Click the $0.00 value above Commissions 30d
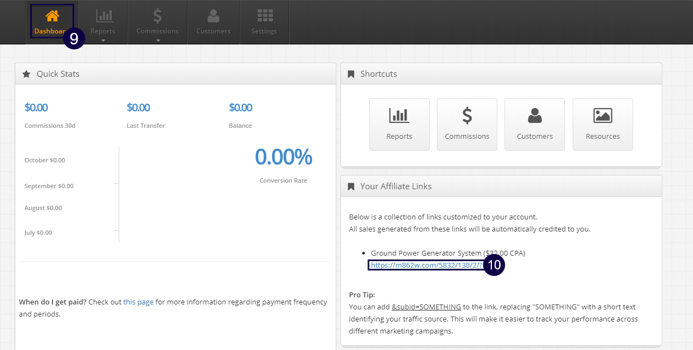This screenshot has width=693, height=350. point(36,108)
